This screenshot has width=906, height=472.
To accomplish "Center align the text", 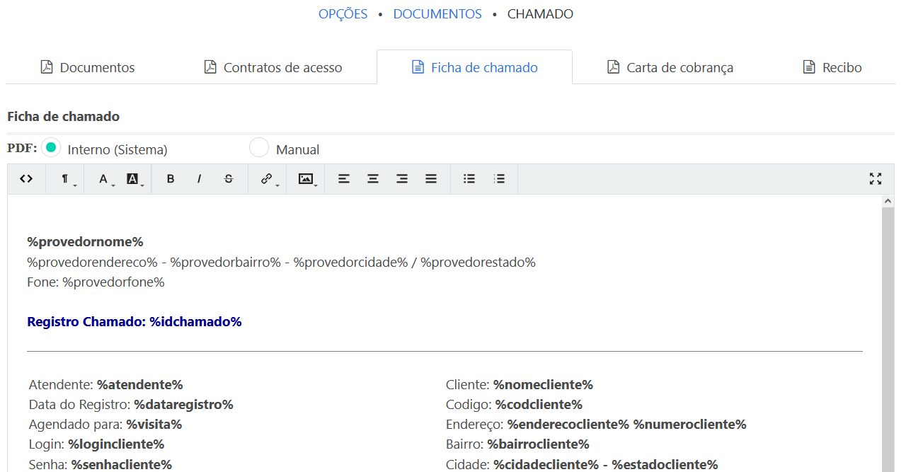I will tap(373, 179).
